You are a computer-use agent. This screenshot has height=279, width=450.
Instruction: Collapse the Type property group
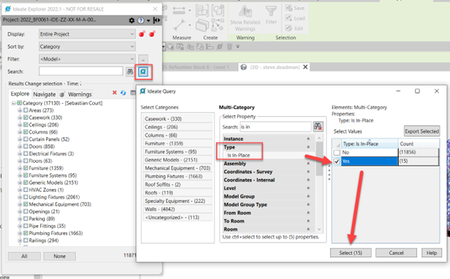[x=308, y=147]
